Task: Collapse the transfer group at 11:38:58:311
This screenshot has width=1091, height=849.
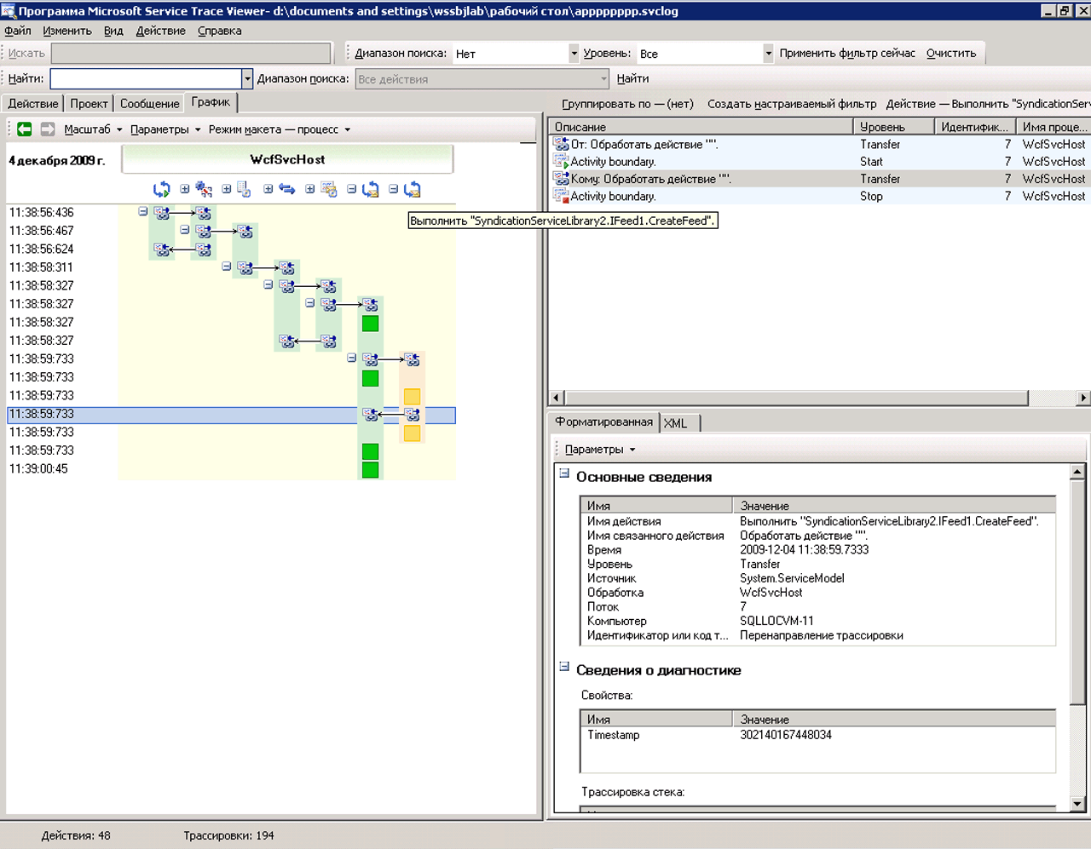Action: pyautogui.click(x=227, y=267)
